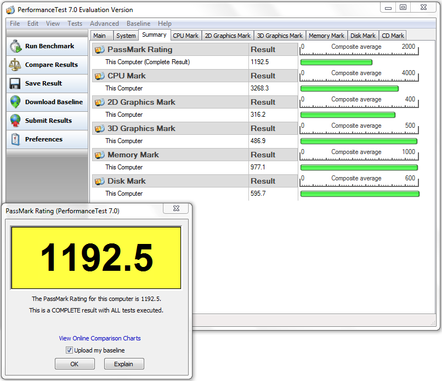Click the PassMark Rating result value 1192.5
This screenshot has height=381, width=442.
tap(259, 62)
